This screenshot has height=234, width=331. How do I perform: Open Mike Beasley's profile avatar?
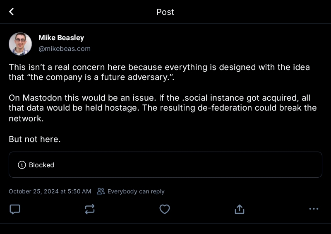pyautogui.click(x=20, y=44)
